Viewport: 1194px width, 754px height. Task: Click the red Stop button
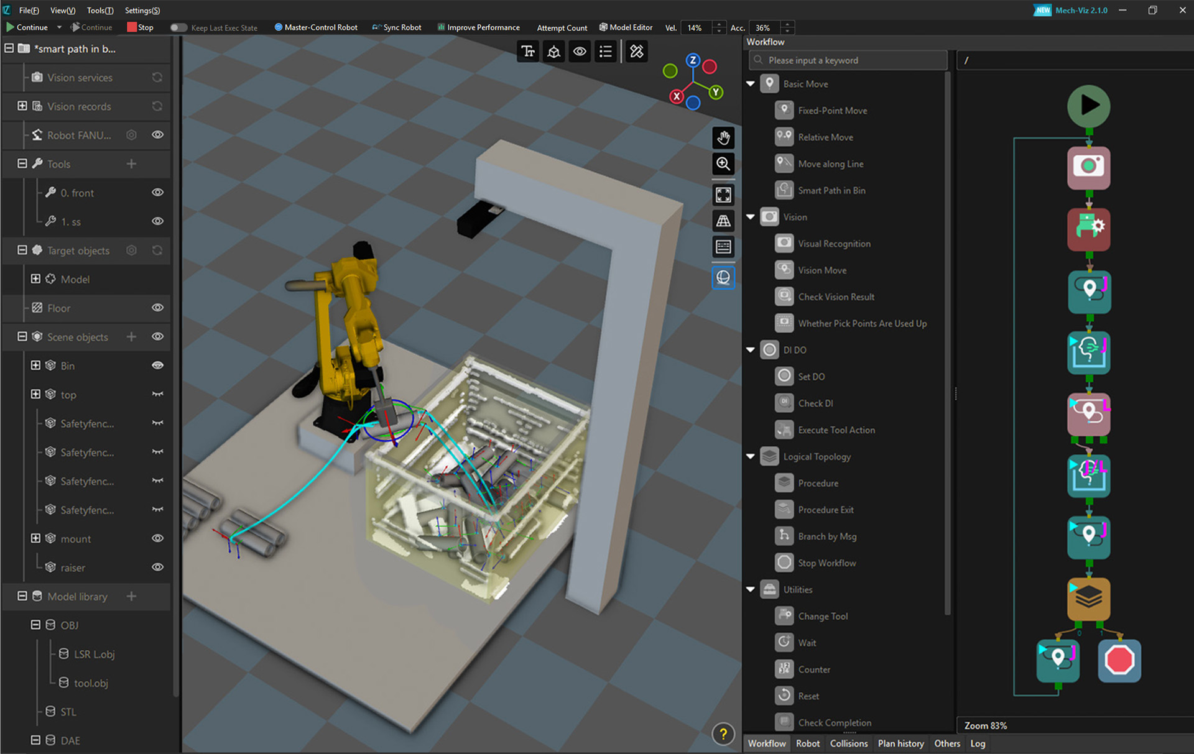pyautogui.click(x=140, y=27)
